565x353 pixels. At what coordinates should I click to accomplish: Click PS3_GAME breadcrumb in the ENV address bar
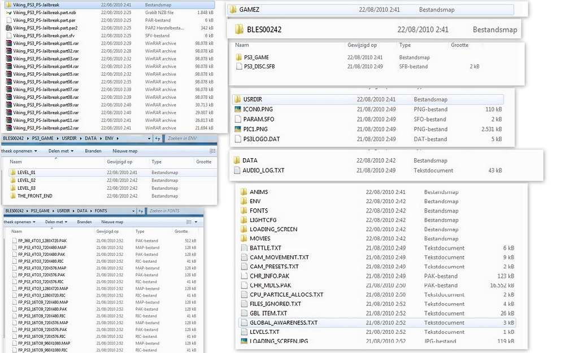coord(38,138)
